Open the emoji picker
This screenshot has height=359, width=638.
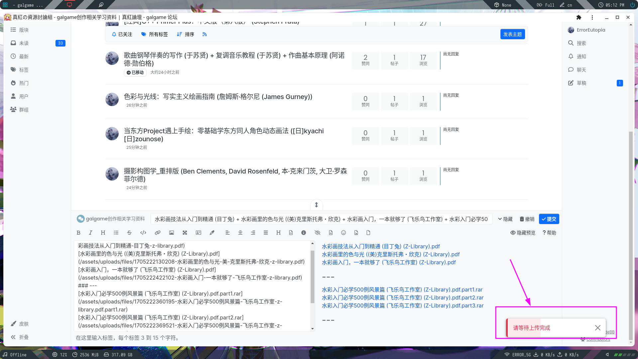tap(344, 233)
